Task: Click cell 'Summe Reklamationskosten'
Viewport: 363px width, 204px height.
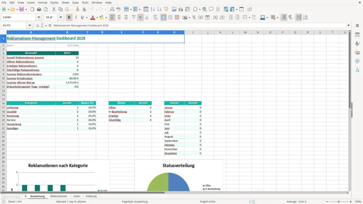Action: tap(31, 74)
